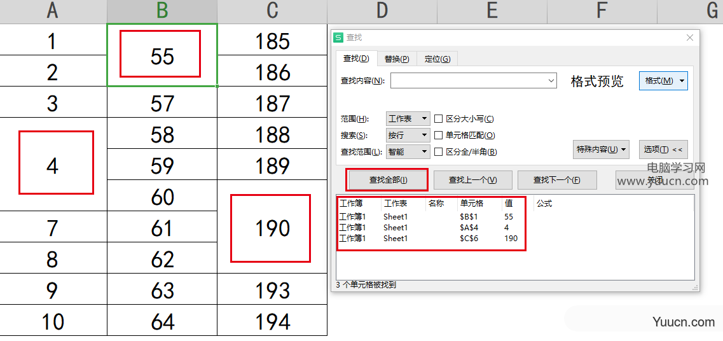The height and width of the screenshot is (341, 723).
Task: Select column C header
Action: (x=272, y=11)
